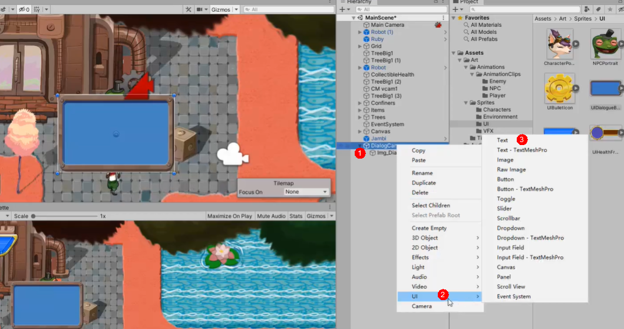This screenshot has height=329, width=624.
Task: Expand the Grid object in Hierarchy
Action: click(x=360, y=46)
